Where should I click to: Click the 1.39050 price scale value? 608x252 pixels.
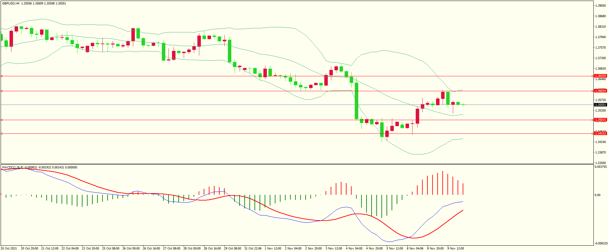click(x=600, y=6)
